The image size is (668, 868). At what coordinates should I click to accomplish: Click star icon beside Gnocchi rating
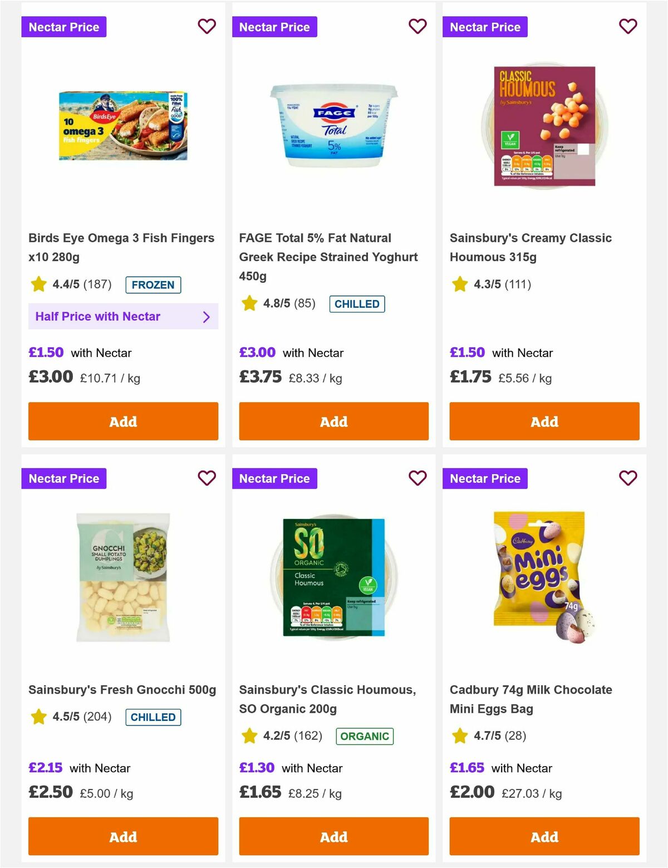(x=38, y=717)
